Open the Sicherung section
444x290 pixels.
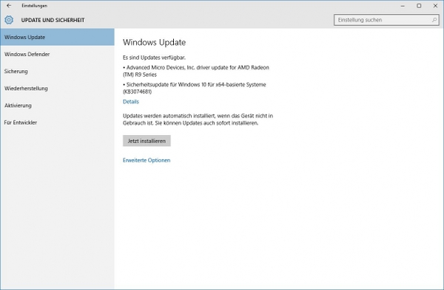coord(57,71)
